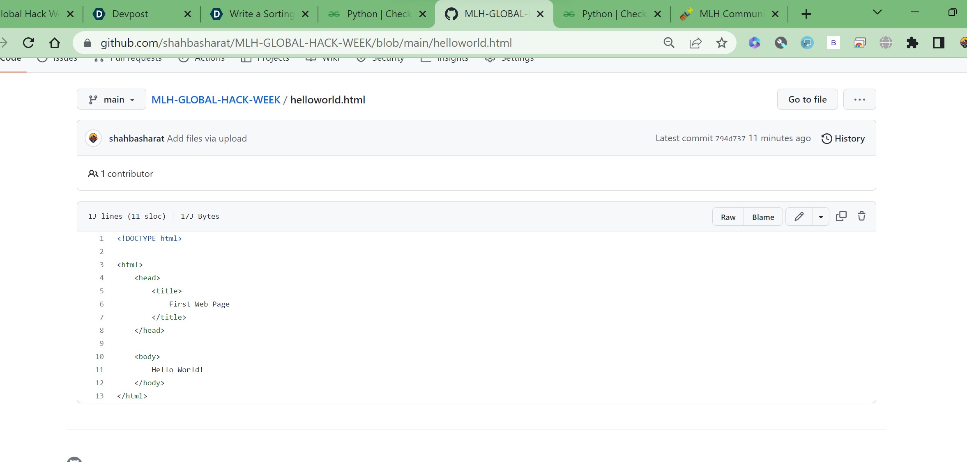The image size is (967, 462).
Task: Open the three-dots more options menu
Action: click(x=859, y=99)
